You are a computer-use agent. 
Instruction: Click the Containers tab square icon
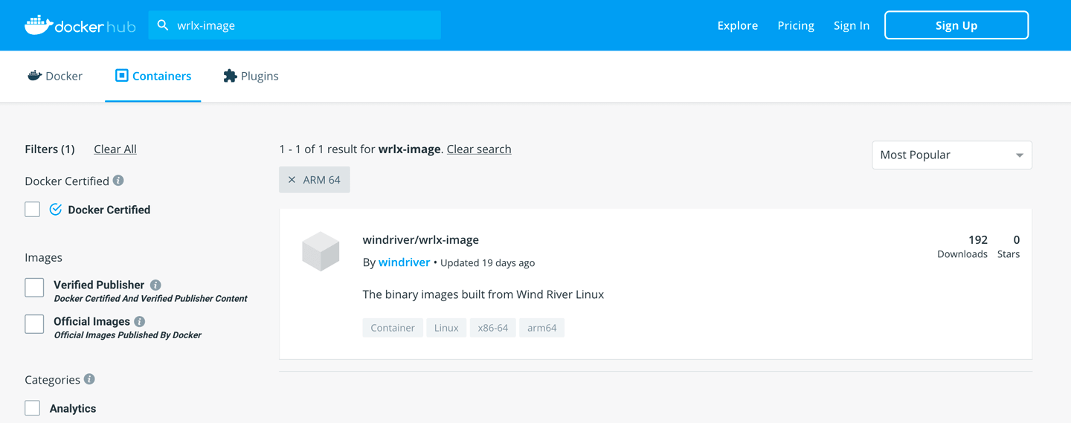click(122, 76)
